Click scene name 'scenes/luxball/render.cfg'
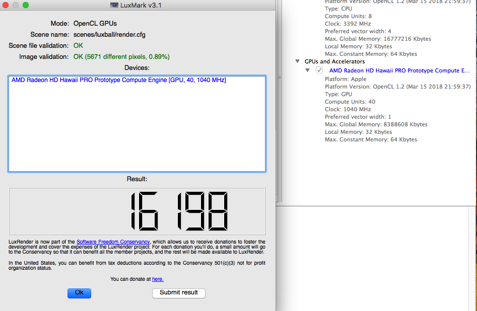The width and height of the screenshot is (477, 311). tap(109, 35)
